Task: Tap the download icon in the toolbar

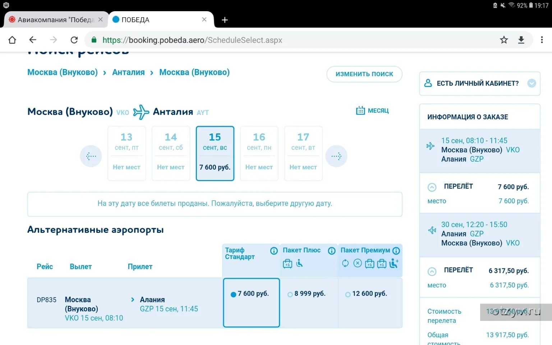Action: point(521,40)
